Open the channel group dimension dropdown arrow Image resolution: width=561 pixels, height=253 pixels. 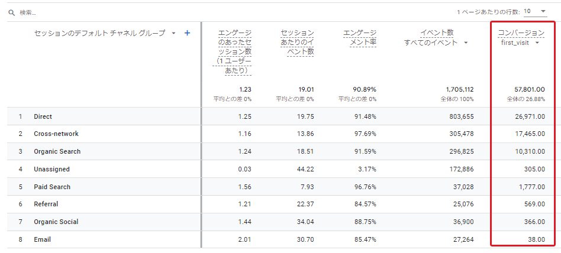[x=173, y=33]
